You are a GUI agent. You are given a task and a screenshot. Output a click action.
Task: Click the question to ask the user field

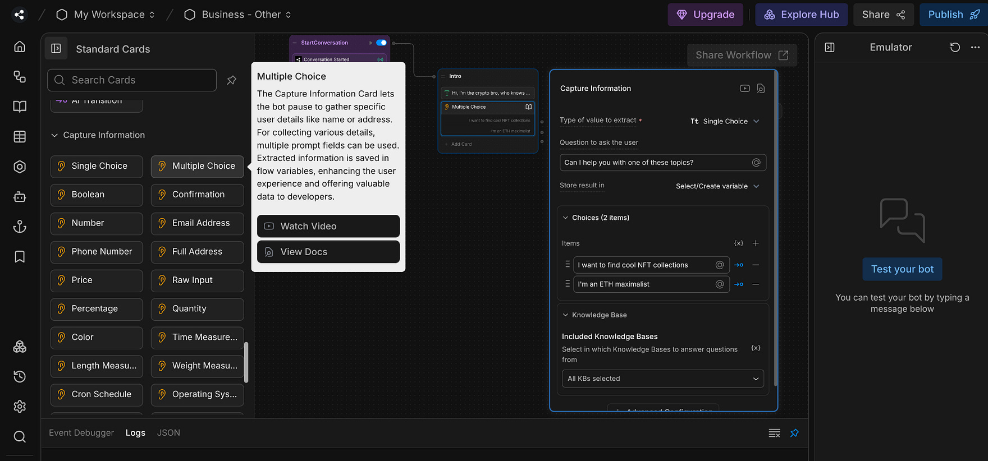(x=663, y=163)
